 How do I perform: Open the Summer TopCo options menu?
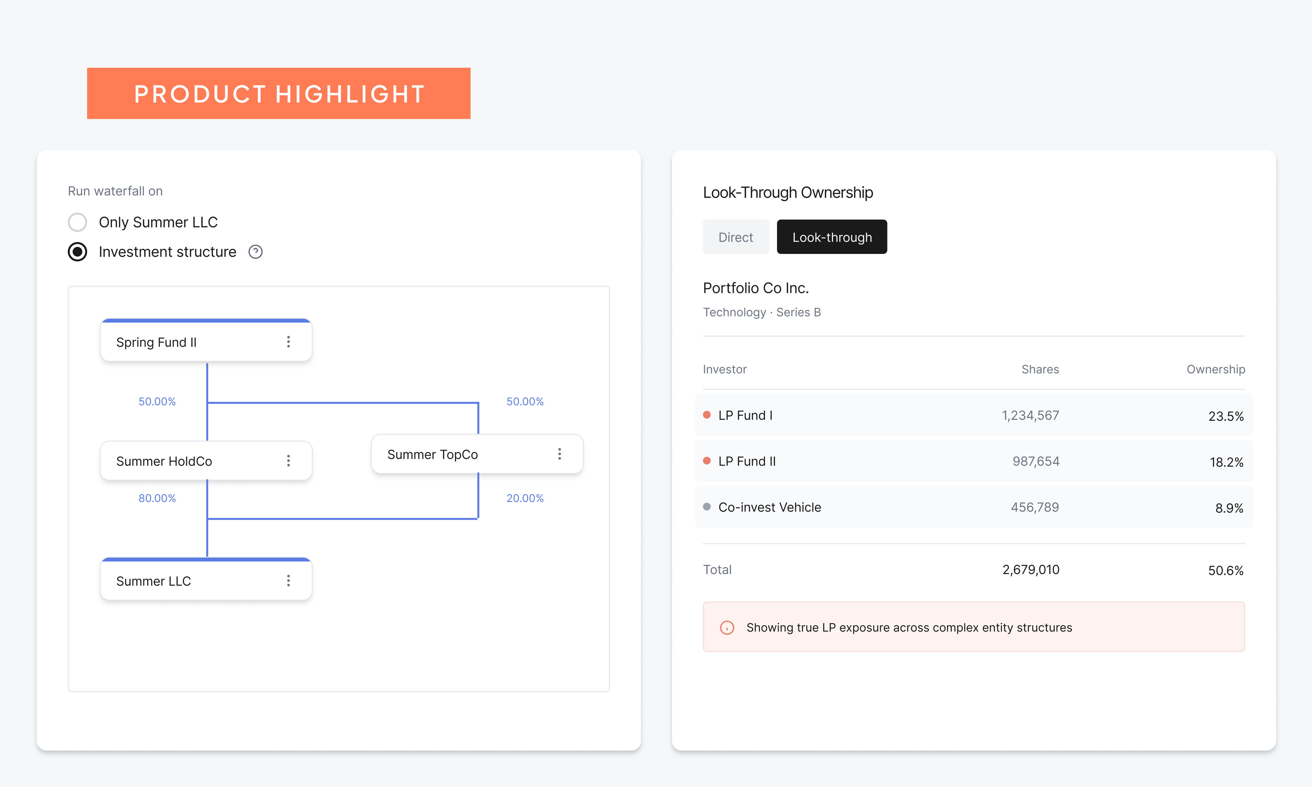559,454
